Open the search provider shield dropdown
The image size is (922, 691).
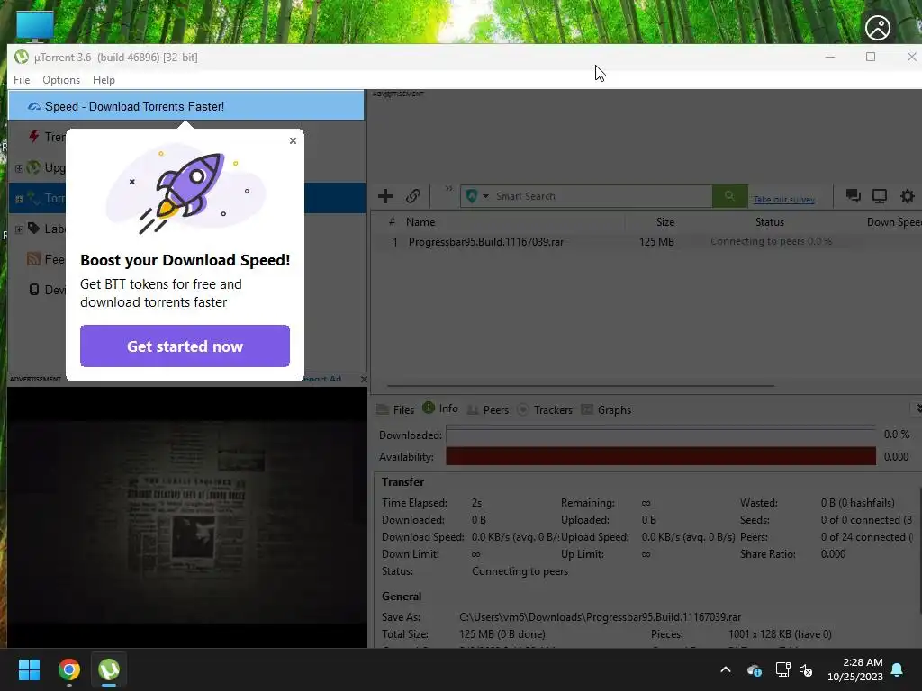(477, 195)
